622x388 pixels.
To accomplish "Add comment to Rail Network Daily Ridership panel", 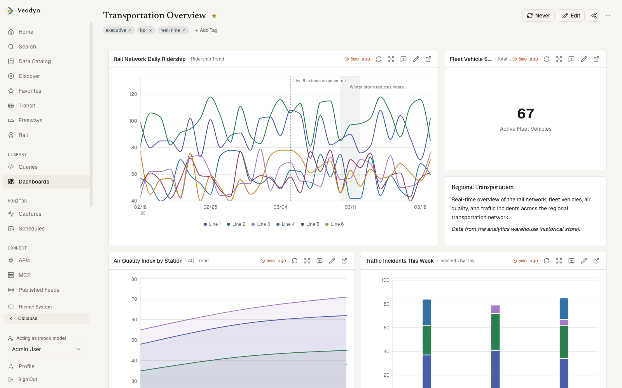I will (404, 59).
